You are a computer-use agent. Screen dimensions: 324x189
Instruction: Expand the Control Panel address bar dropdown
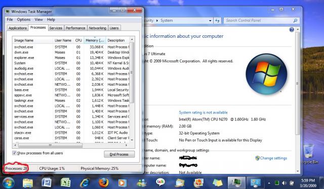coord(210,21)
